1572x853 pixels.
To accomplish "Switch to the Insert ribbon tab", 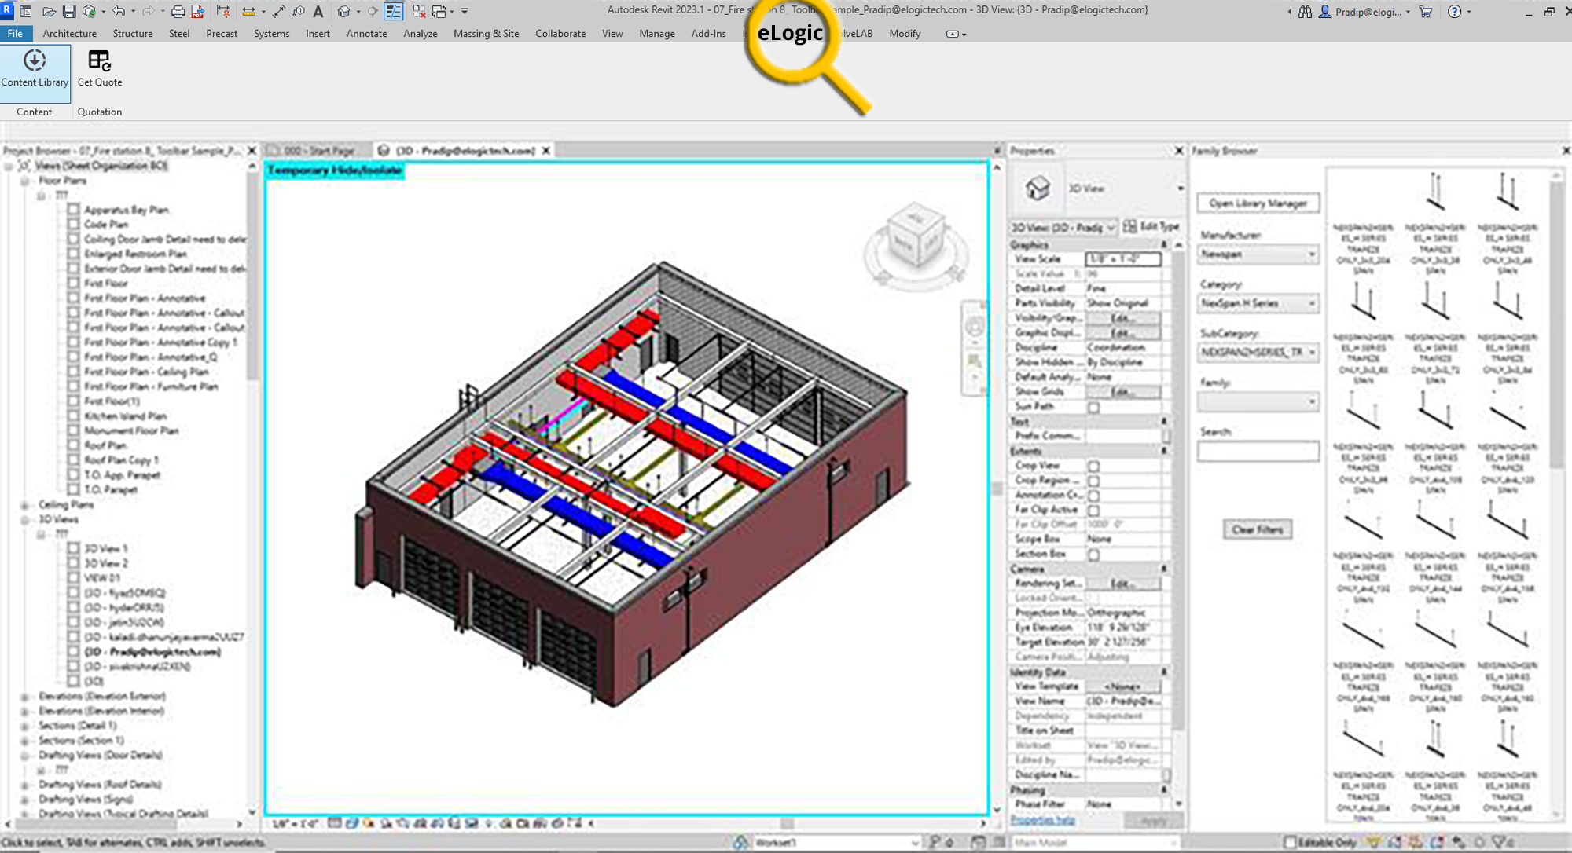I will pos(318,33).
